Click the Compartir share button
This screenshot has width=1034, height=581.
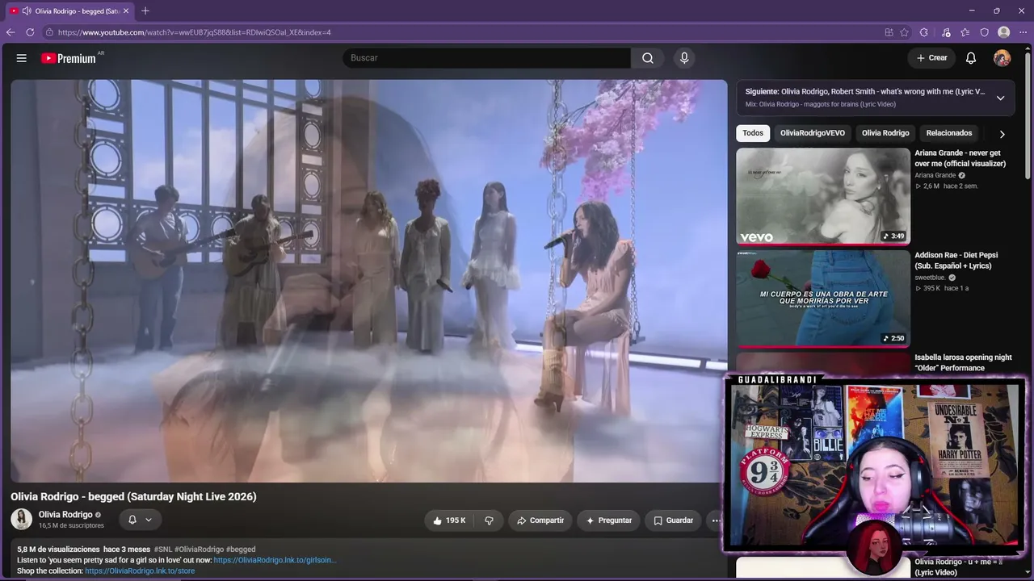click(540, 520)
